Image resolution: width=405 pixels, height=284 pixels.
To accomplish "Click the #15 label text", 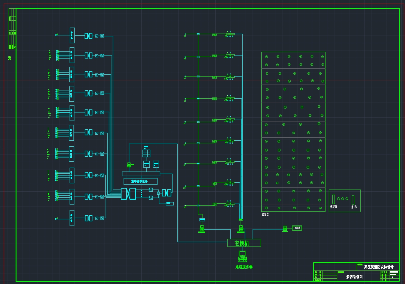I will pos(354,207).
